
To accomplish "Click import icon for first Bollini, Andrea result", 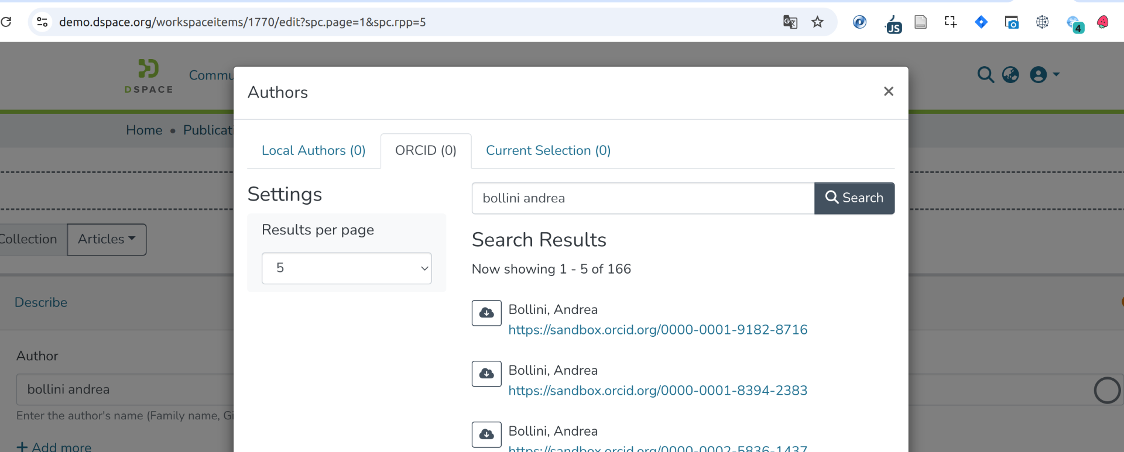I will coord(486,313).
